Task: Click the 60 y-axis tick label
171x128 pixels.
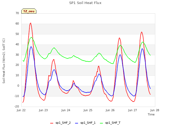Action: (x=17, y=24)
